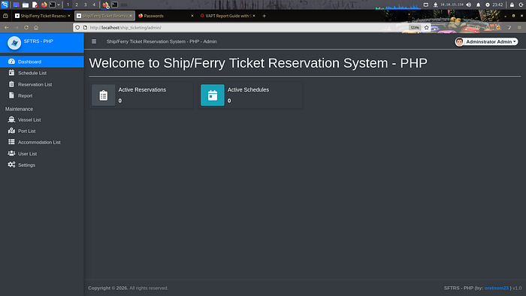Launch Firefox from the top panel
Screen dimensions: 526x296
coord(44,5)
